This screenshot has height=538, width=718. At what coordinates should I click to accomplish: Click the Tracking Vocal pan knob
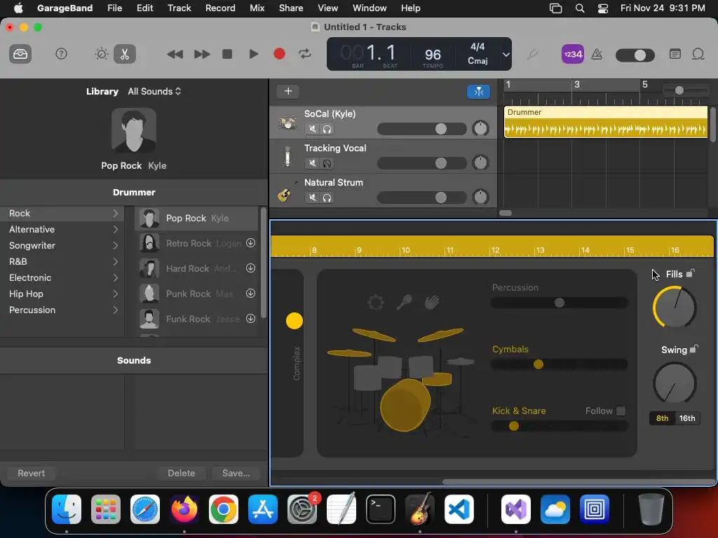(x=480, y=163)
